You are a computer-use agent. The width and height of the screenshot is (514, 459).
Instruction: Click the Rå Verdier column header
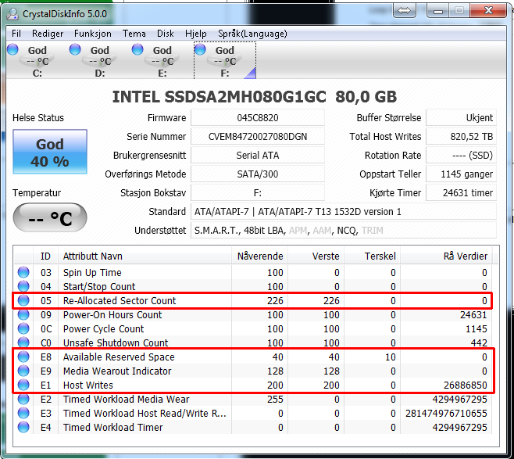[446, 256]
